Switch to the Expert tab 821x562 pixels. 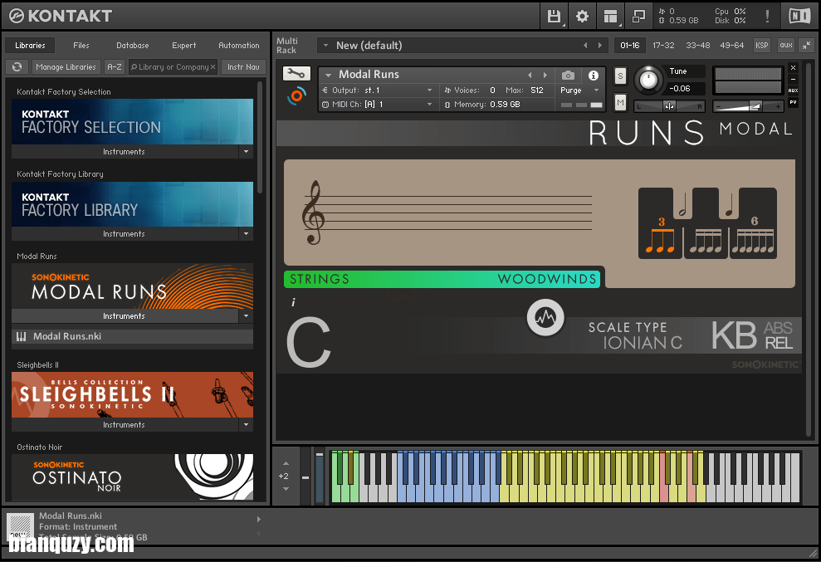click(x=183, y=46)
